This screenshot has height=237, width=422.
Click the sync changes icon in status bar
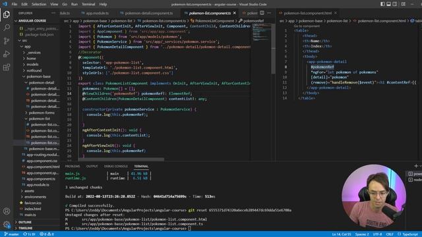point(29,234)
